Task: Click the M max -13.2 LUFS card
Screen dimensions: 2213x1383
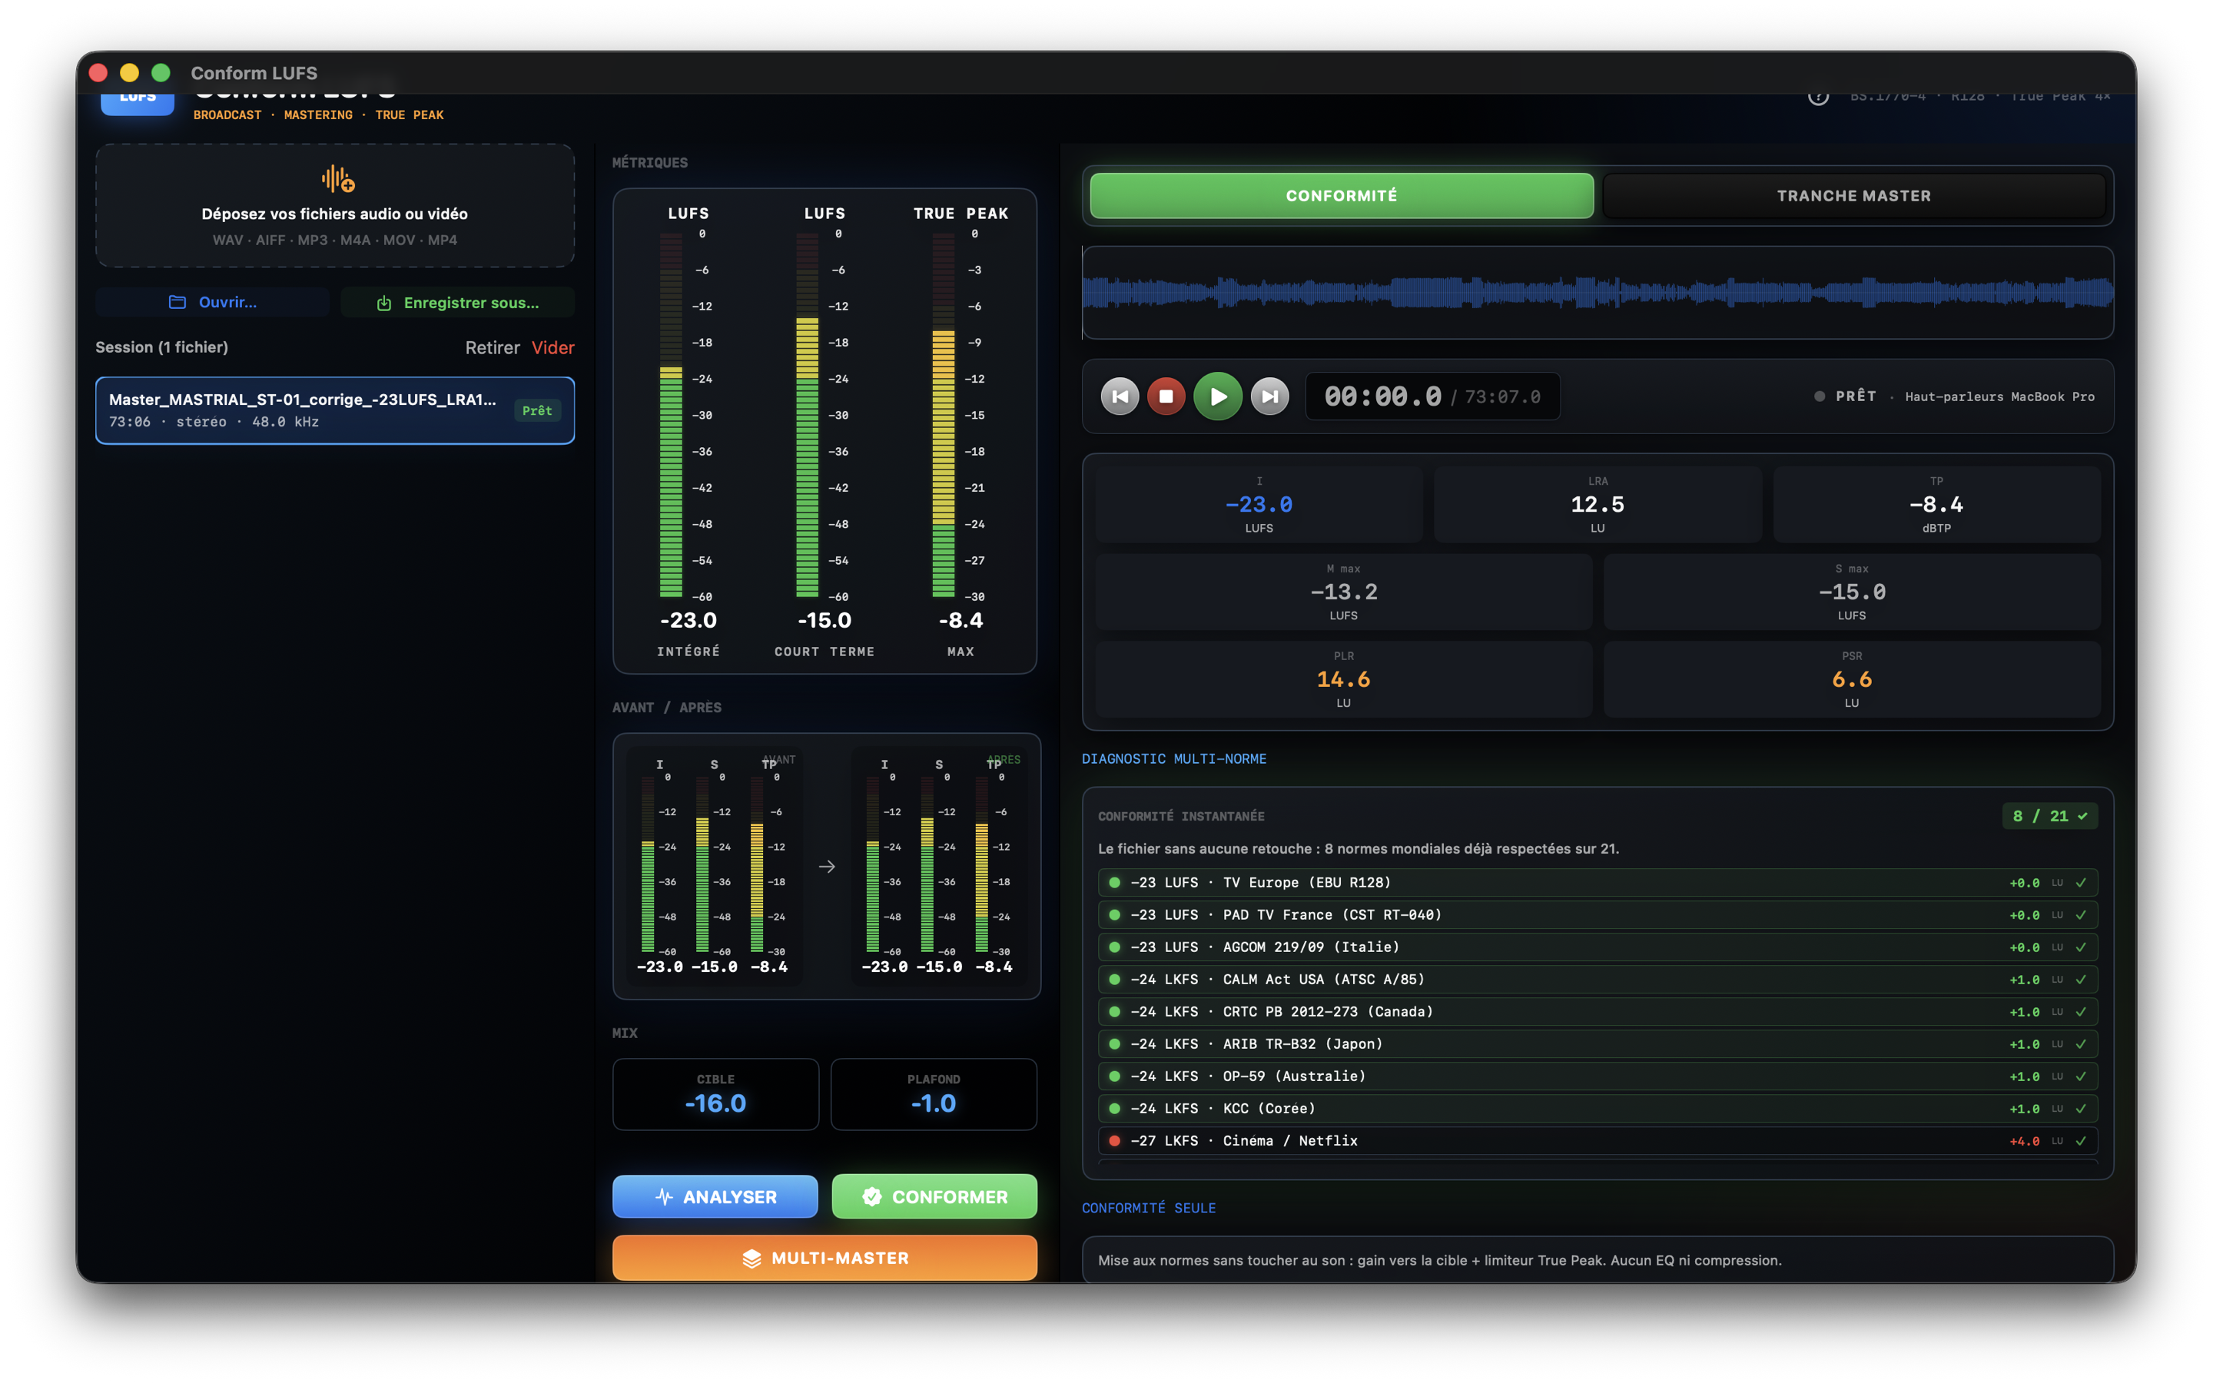Action: click(1343, 592)
